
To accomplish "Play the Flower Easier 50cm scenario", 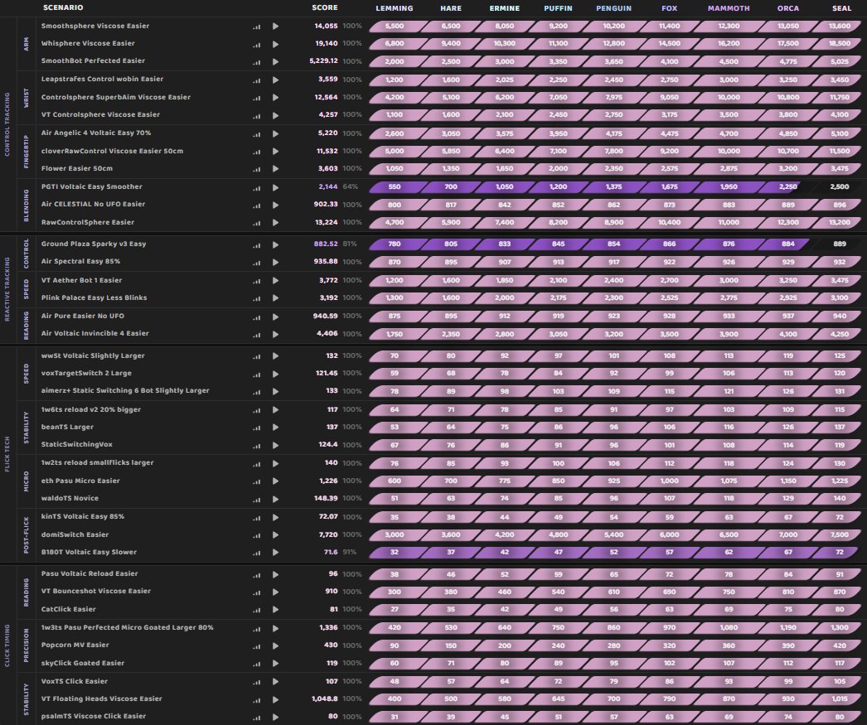I will coord(275,169).
